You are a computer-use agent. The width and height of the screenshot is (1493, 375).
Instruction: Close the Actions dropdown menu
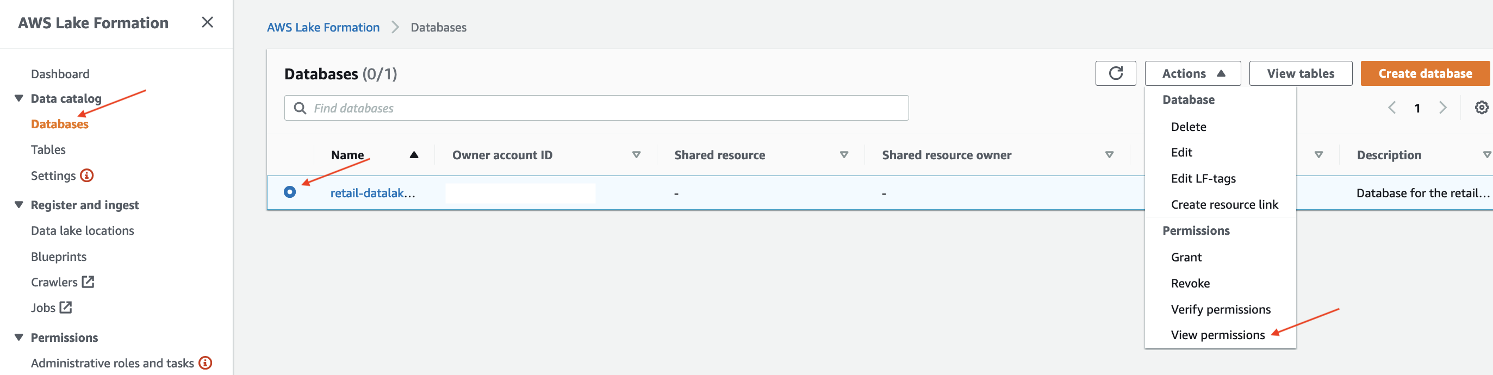[x=1192, y=73]
